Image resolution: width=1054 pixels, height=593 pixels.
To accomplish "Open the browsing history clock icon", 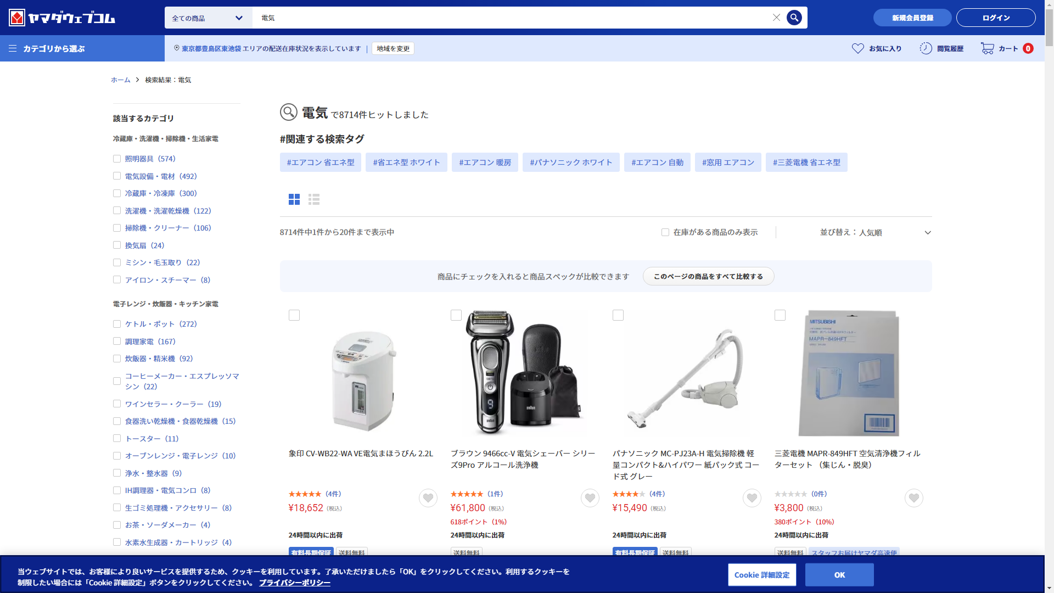I will 926,48.
